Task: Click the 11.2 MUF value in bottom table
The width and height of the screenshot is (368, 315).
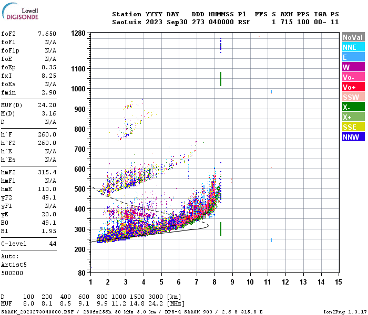Action: 119,303
